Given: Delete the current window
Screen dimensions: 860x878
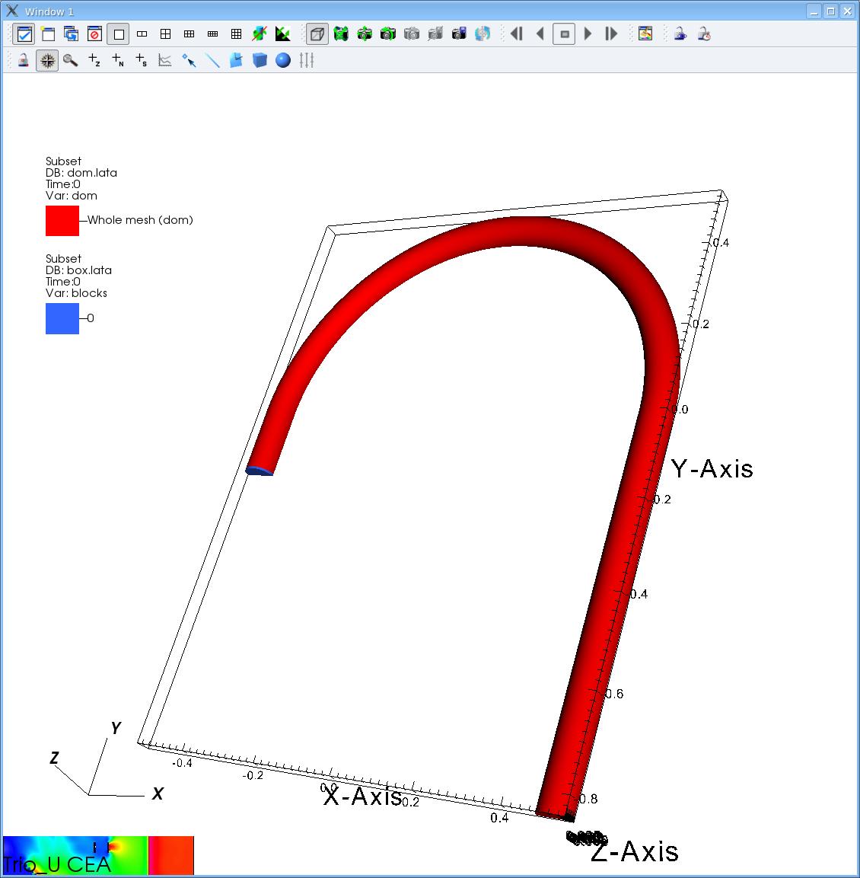Looking at the screenshot, I should click(x=94, y=34).
